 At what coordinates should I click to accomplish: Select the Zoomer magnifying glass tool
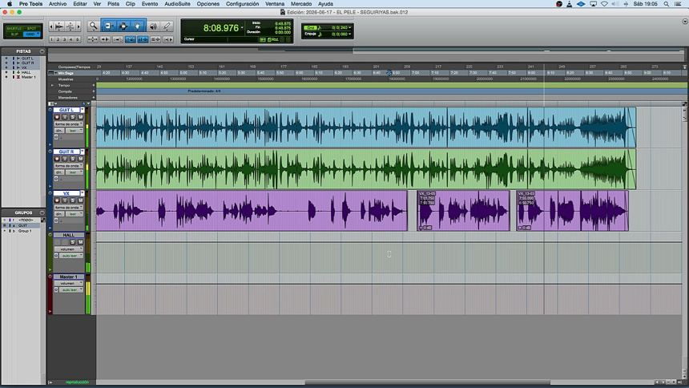[x=93, y=26]
